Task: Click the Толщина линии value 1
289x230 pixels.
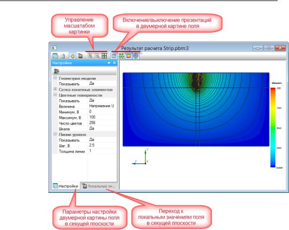Action: click(102, 151)
